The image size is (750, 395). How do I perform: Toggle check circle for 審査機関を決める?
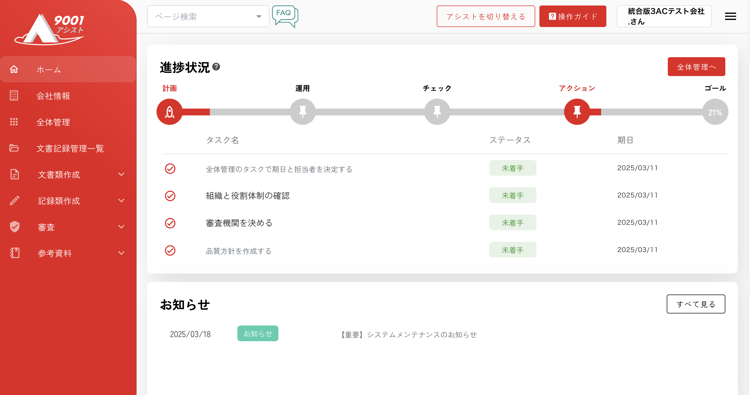(170, 223)
